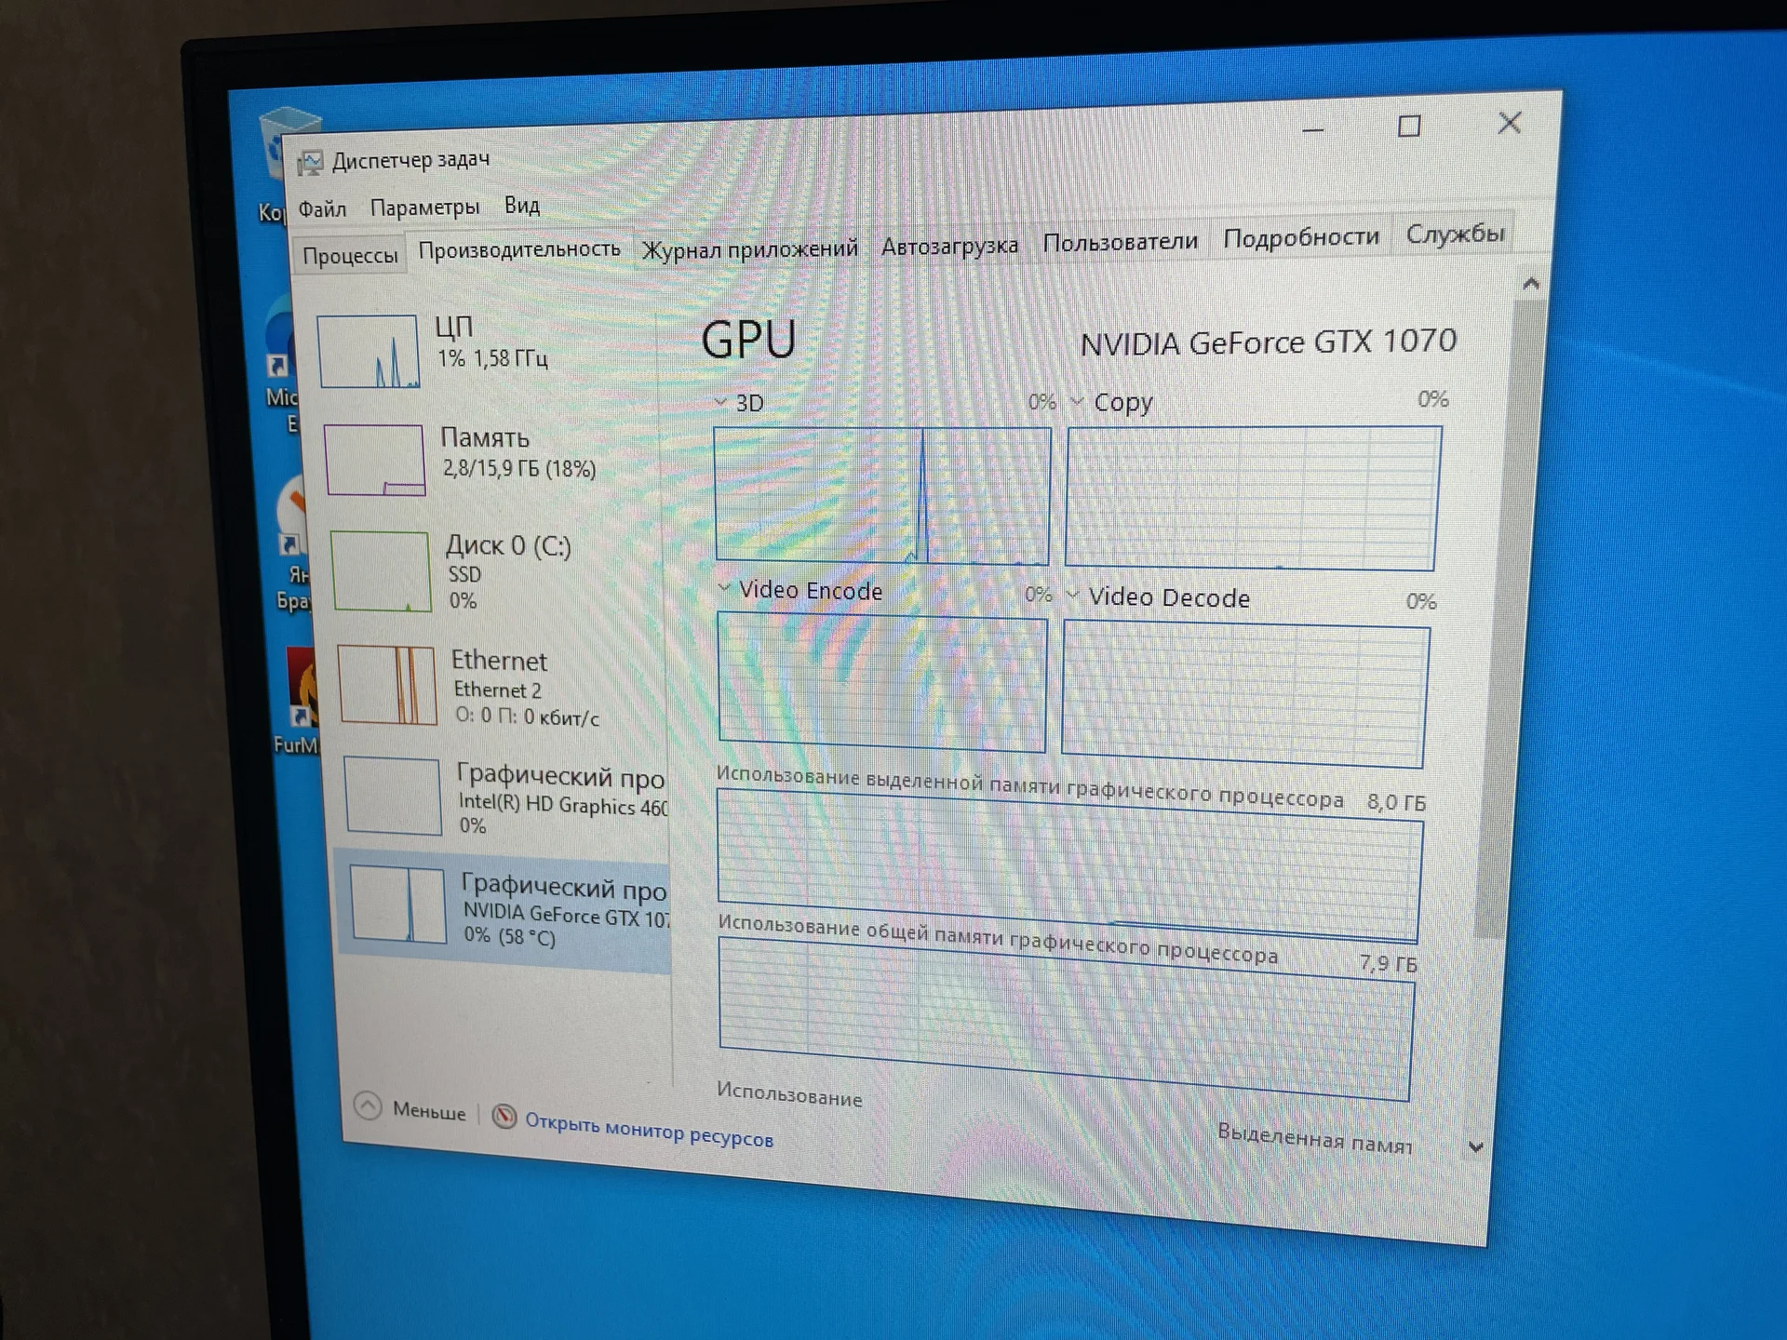Maximize the Диспетчер задач window
Viewport: 1787px width, 1340px height.
1409,127
